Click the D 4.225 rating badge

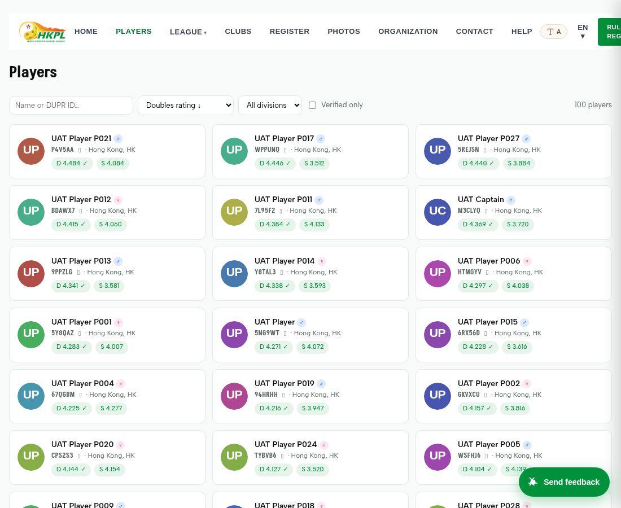click(x=71, y=408)
